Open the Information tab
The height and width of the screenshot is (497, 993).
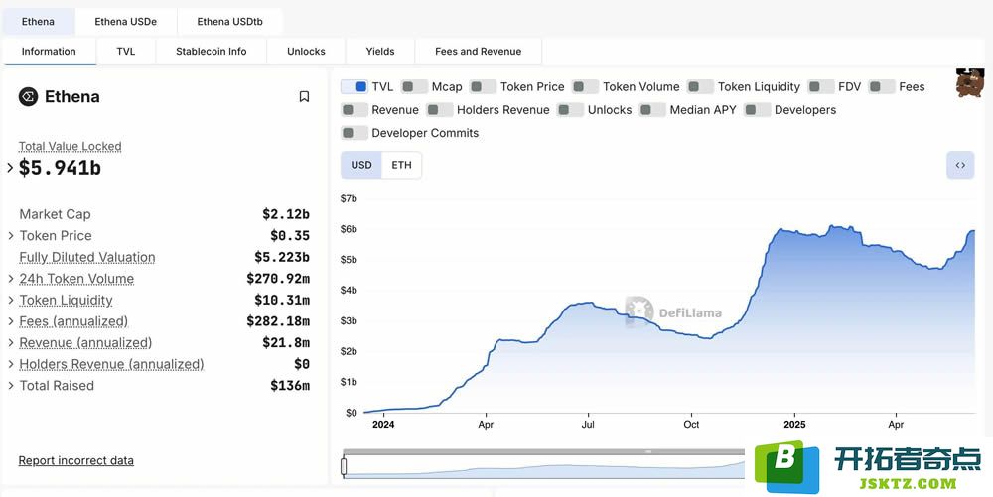tap(49, 52)
